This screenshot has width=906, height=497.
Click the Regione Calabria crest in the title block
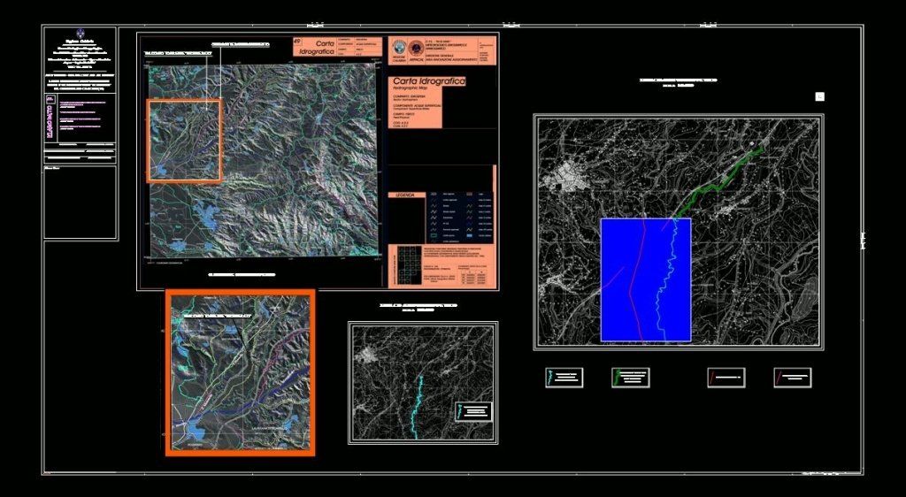coord(80,34)
